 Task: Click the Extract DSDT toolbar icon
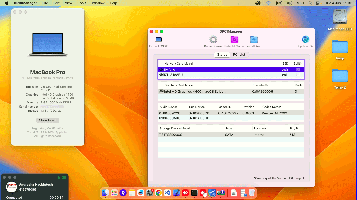pos(158,40)
